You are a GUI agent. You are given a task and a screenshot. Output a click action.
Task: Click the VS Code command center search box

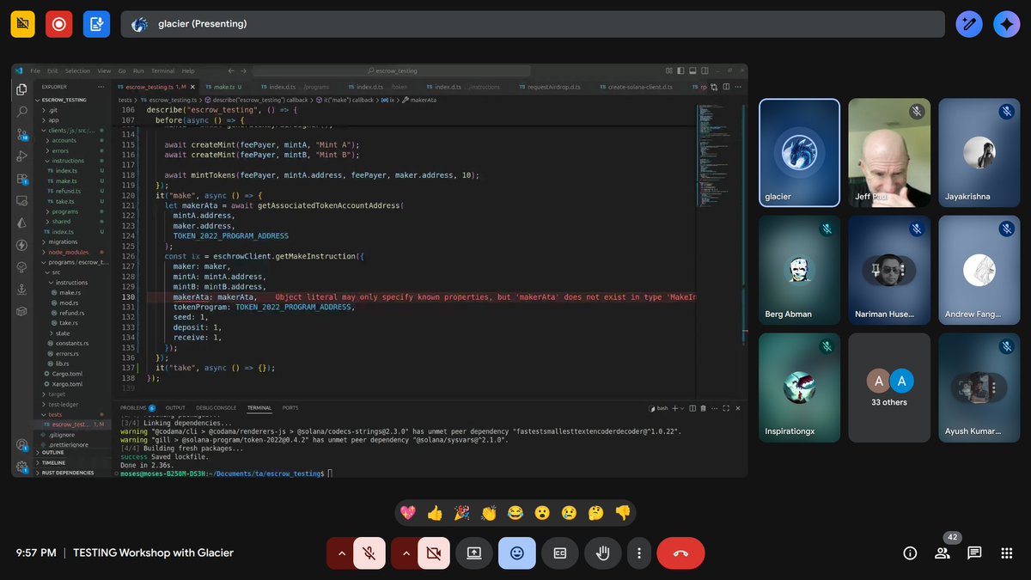coord(393,71)
